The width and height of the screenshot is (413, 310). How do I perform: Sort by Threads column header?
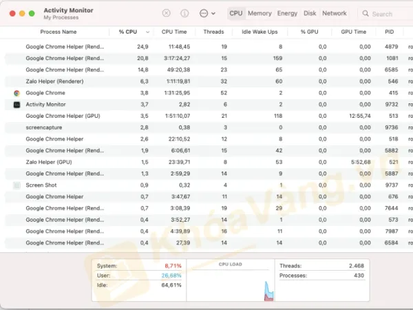(213, 32)
